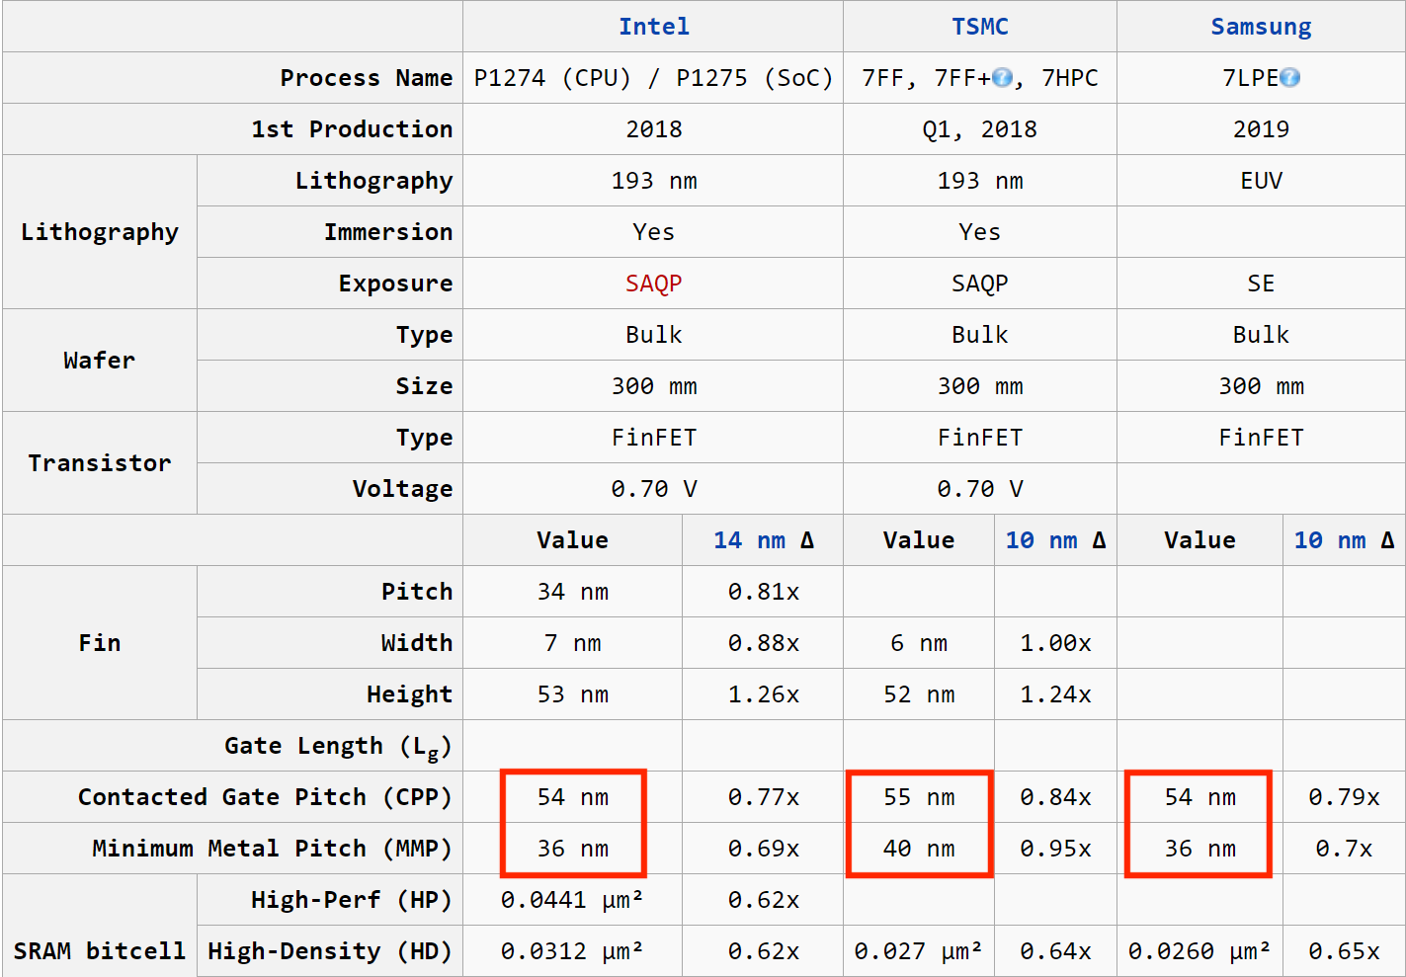
Task: Click Samsung's 0.0260 µm² SRAM cell
Action: (x=1200, y=951)
